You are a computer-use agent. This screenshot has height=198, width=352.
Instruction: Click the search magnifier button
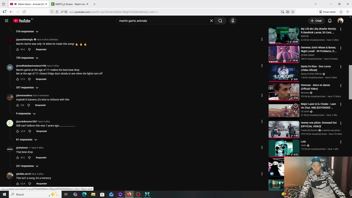coord(220,21)
